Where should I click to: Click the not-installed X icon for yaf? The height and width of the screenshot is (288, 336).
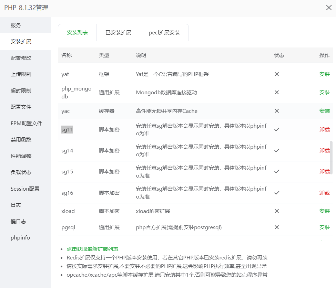[276, 74]
